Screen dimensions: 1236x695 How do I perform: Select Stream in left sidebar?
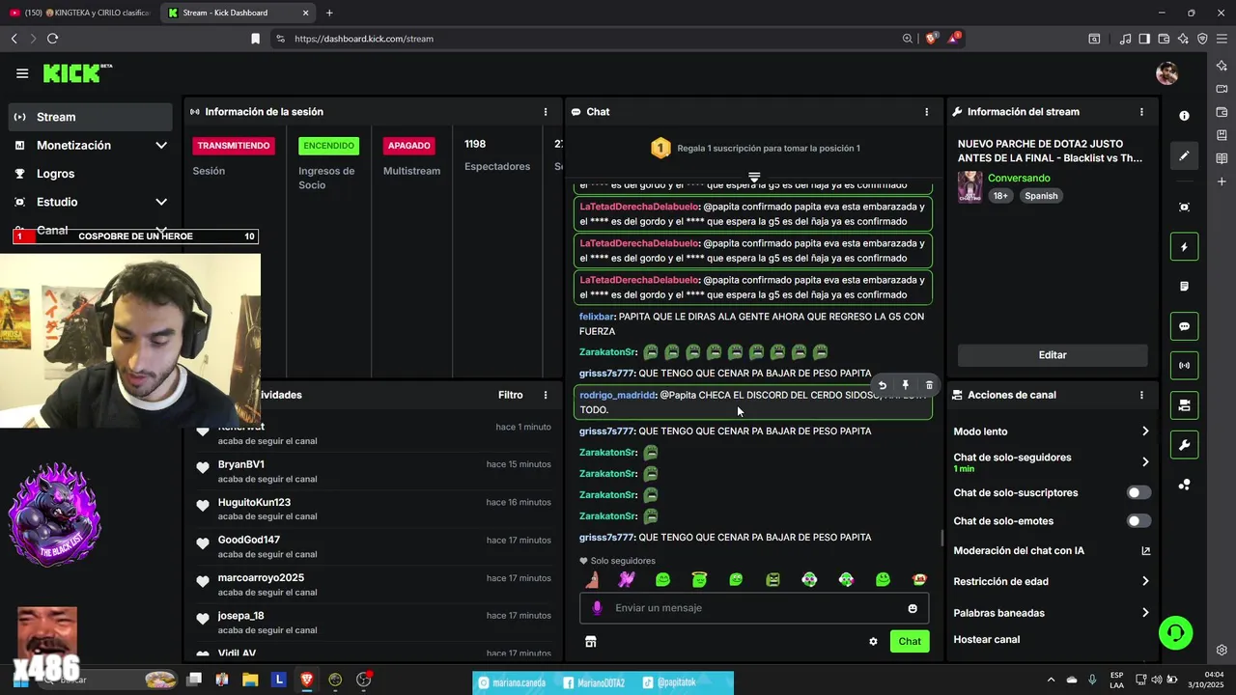click(x=91, y=117)
